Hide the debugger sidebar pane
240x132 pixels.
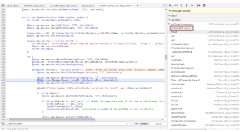click(164, 6)
